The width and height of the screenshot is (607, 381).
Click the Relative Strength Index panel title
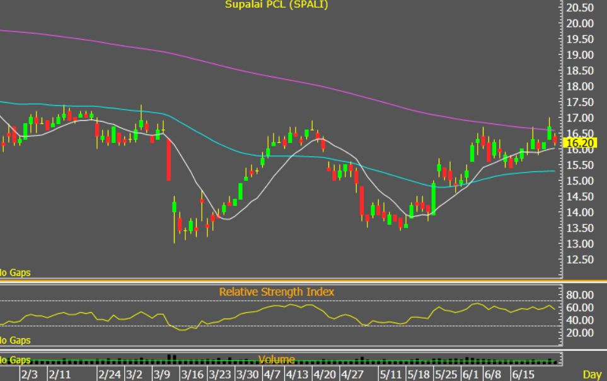pos(277,292)
